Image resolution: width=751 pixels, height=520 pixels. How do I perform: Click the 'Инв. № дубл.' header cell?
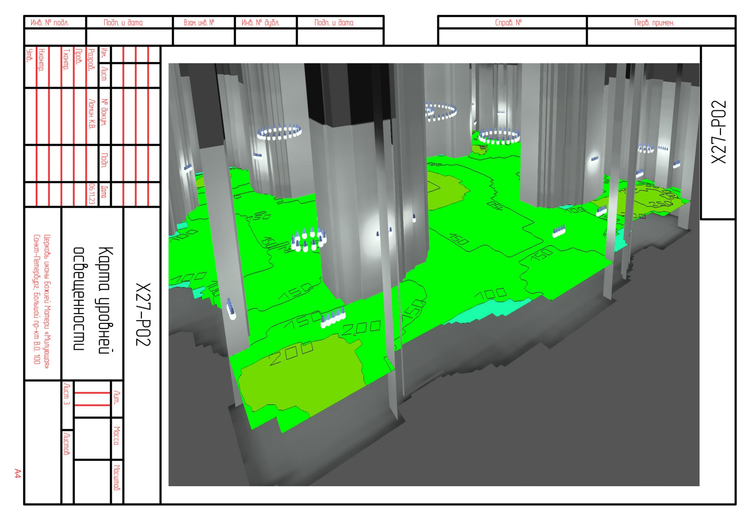[261, 23]
